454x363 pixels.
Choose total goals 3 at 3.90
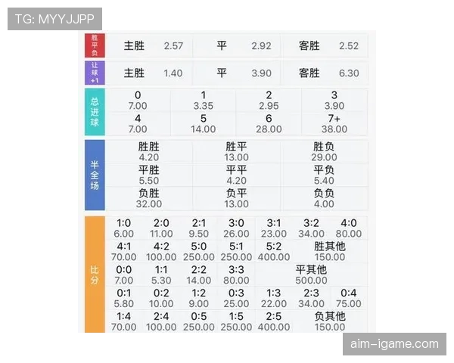tap(334, 101)
